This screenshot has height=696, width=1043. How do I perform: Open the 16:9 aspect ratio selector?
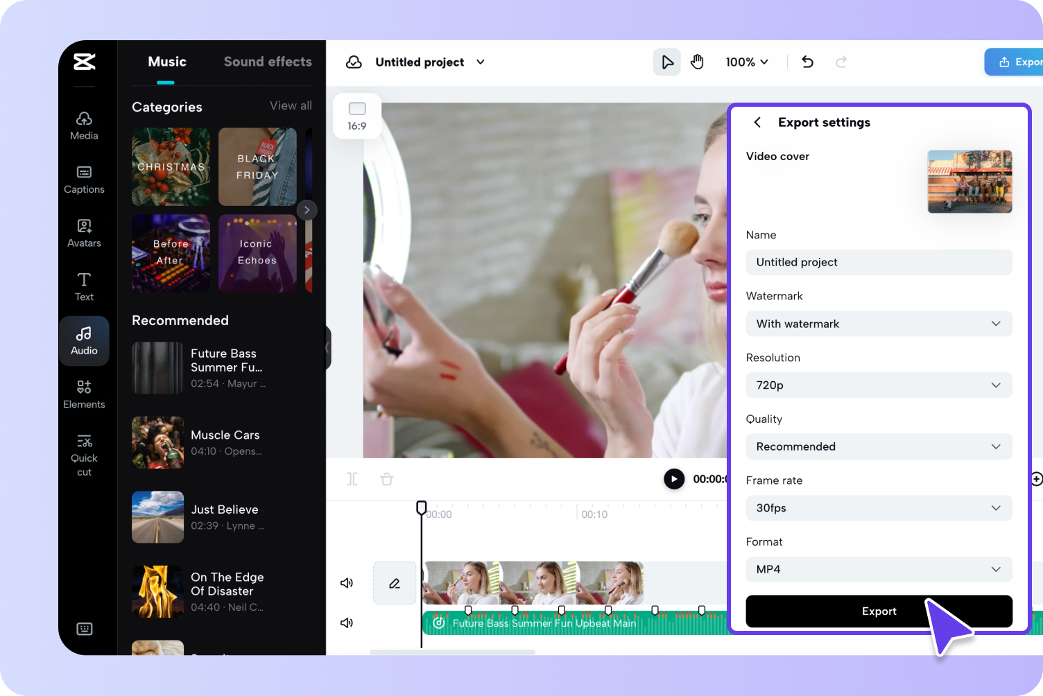357,116
